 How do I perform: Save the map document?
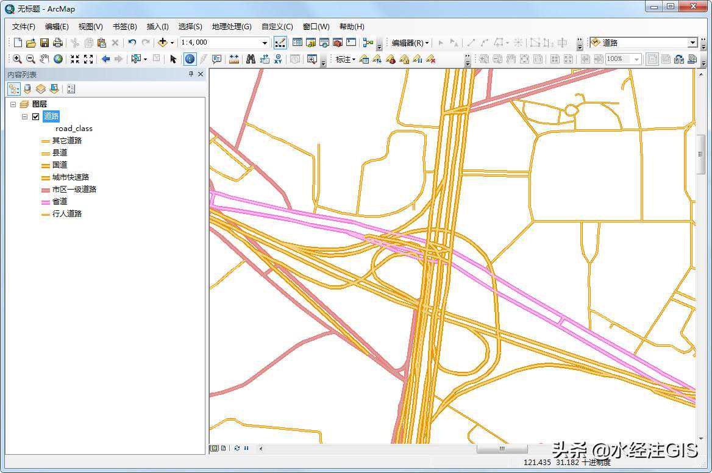[x=44, y=43]
